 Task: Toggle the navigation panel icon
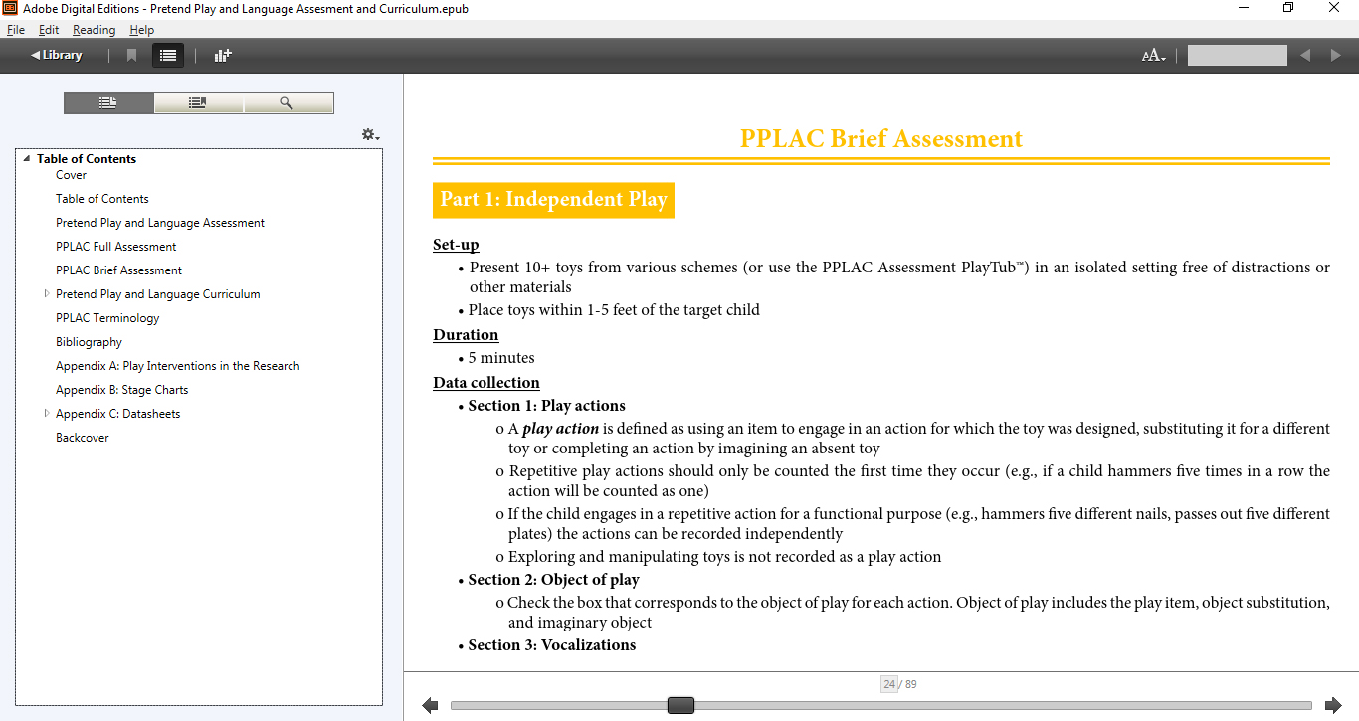[168, 55]
